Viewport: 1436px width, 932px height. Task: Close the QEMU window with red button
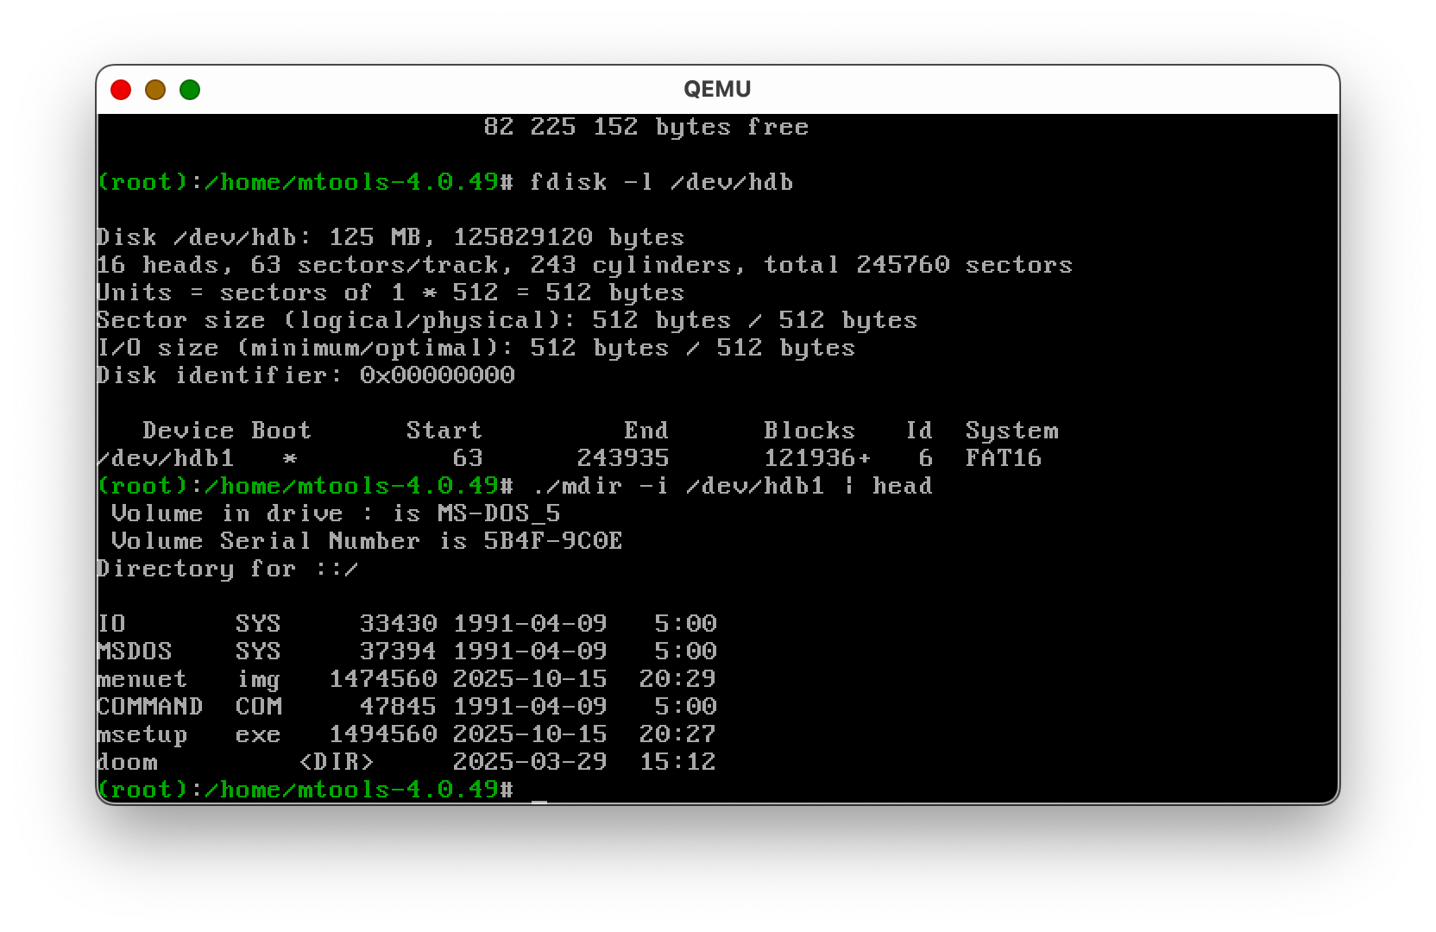point(121,90)
